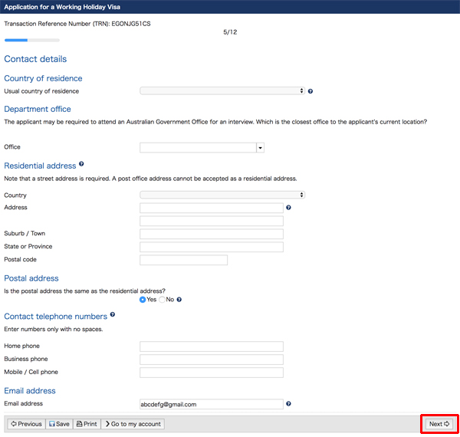Image resolution: width=460 pixels, height=437 pixels.
Task: Save the application using Save button
Action: 59,424
